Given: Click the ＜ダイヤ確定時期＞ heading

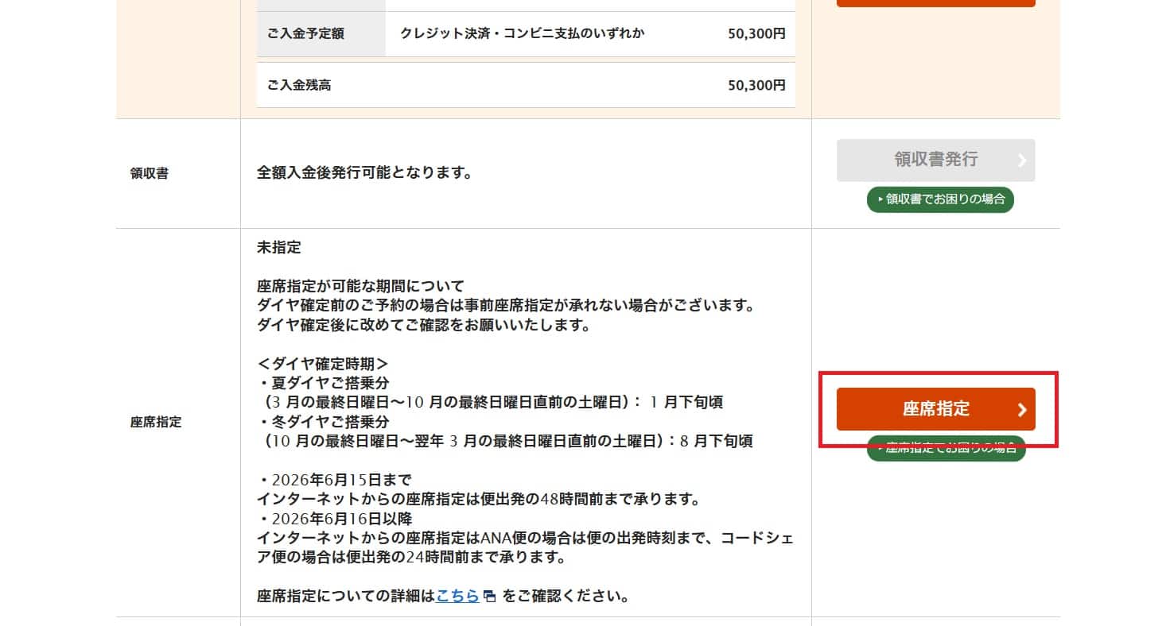Looking at the screenshot, I should (x=323, y=363).
